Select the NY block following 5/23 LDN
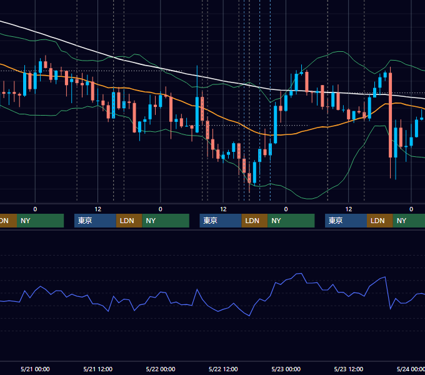425x375 pixels. coord(409,221)
